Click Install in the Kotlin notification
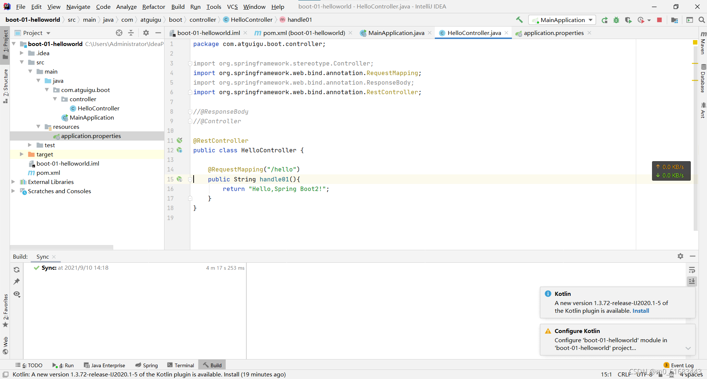The width and height of the screenshot is (707, 379). [641, 311]
